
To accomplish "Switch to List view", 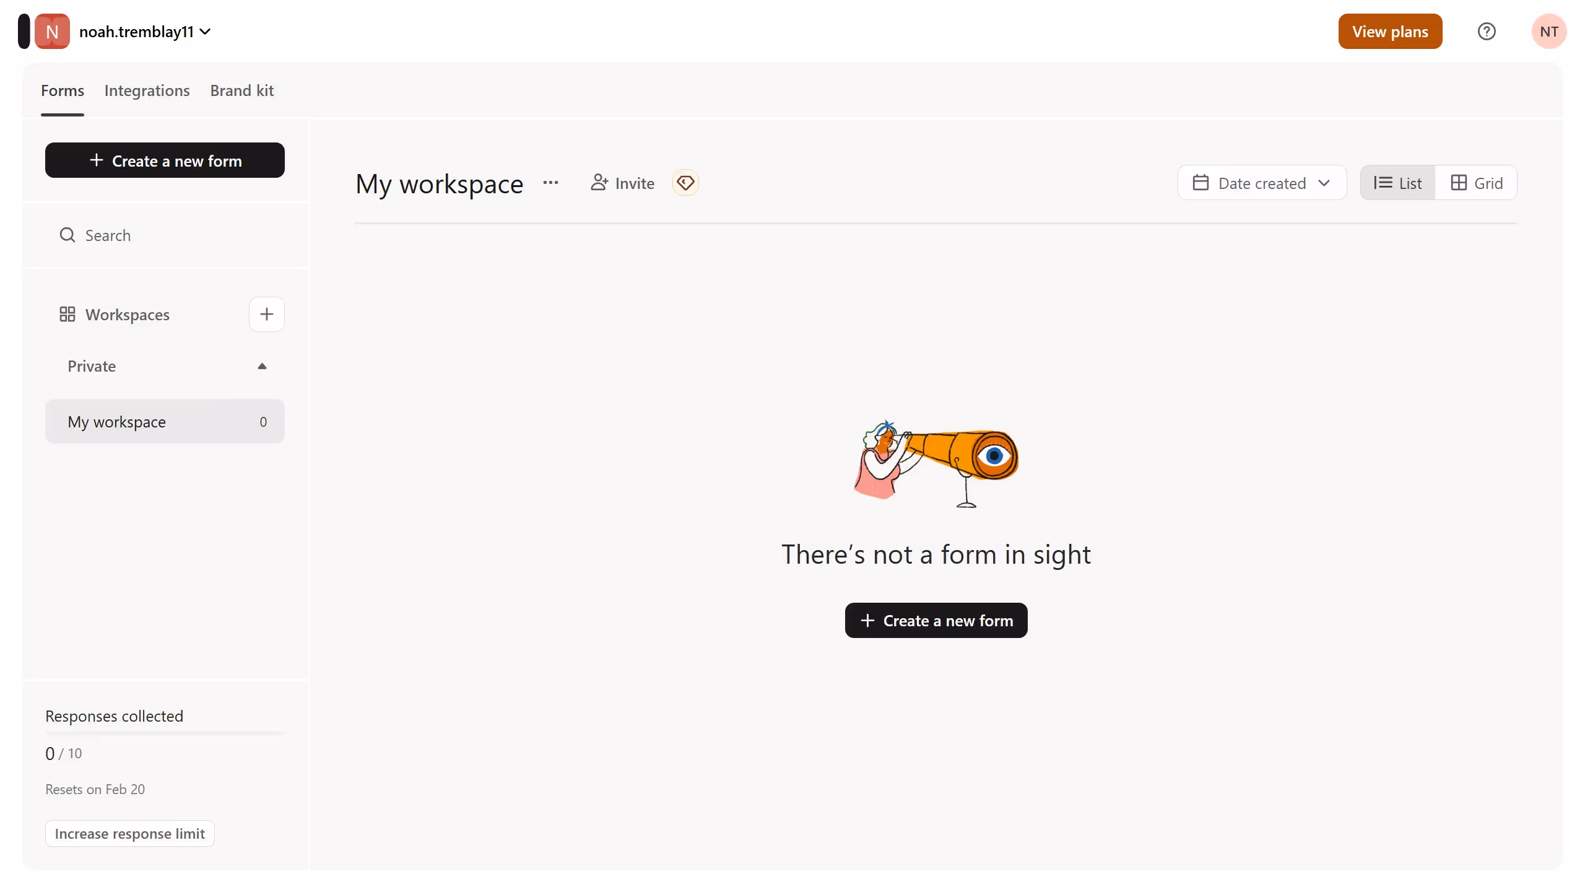I will [x=1397, y=183].
